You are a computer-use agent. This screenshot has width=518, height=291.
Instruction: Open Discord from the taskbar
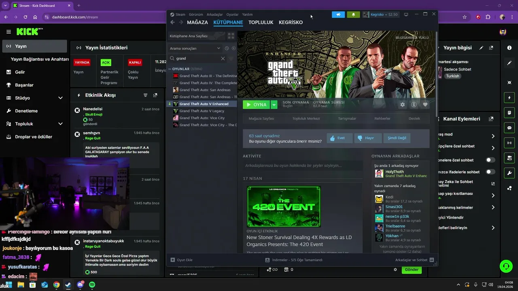tap(80, 285)
